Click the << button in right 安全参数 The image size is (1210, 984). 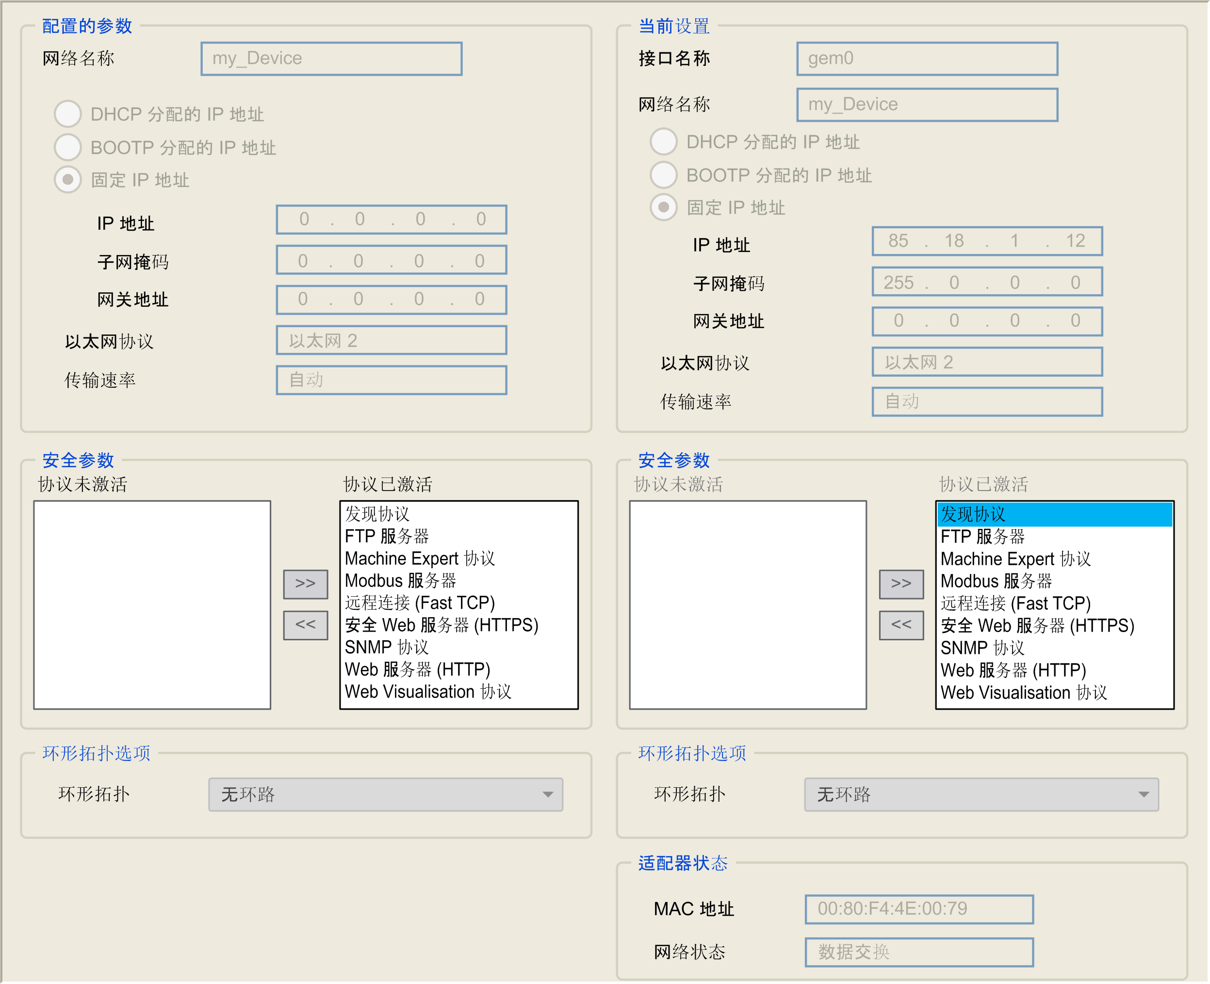point(901,625)
